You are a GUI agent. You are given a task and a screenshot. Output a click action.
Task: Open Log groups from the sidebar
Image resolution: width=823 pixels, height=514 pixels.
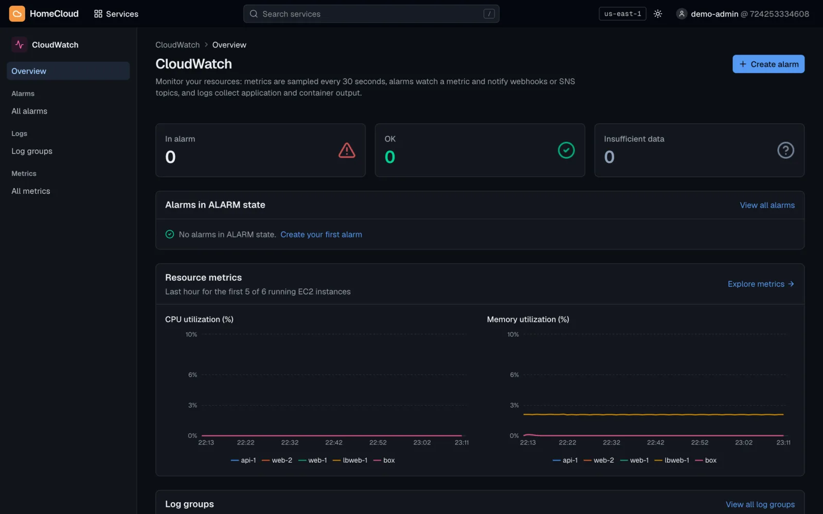(x=68, y=151)
